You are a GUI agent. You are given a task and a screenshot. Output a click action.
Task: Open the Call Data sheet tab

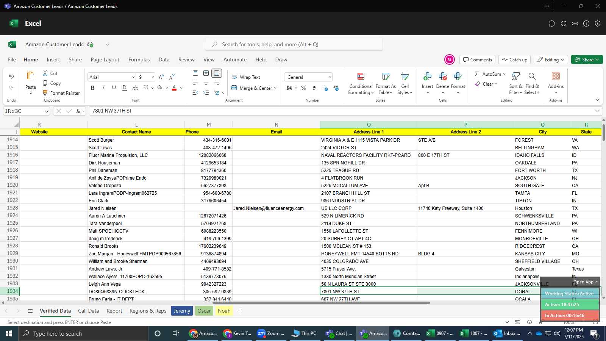point(88,311)
